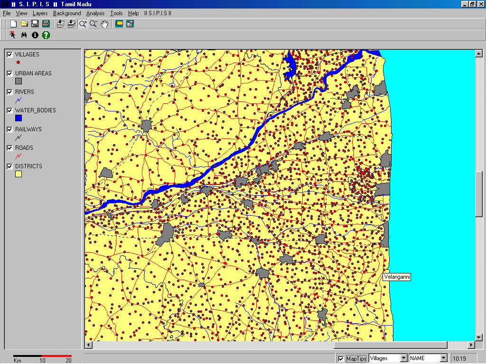
Task: Click the horizontal scrollbar thumb
Action: point(391,345)
